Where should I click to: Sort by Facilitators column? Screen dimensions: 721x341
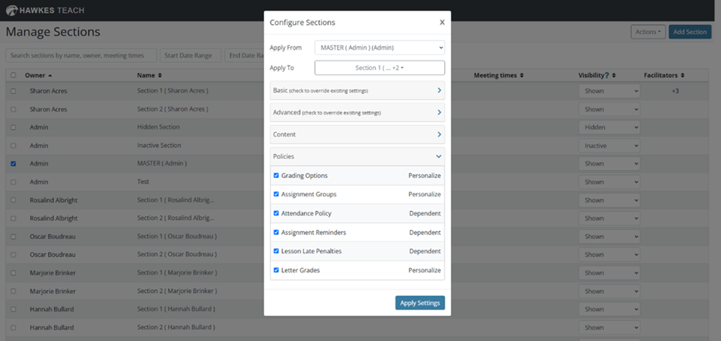[683, 76]
